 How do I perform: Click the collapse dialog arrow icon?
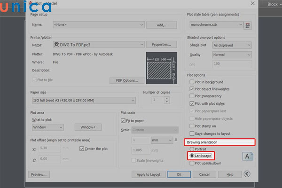click(247, 174)
